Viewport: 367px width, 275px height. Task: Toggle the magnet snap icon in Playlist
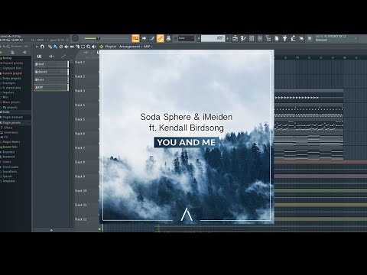(x=42, y=47)
